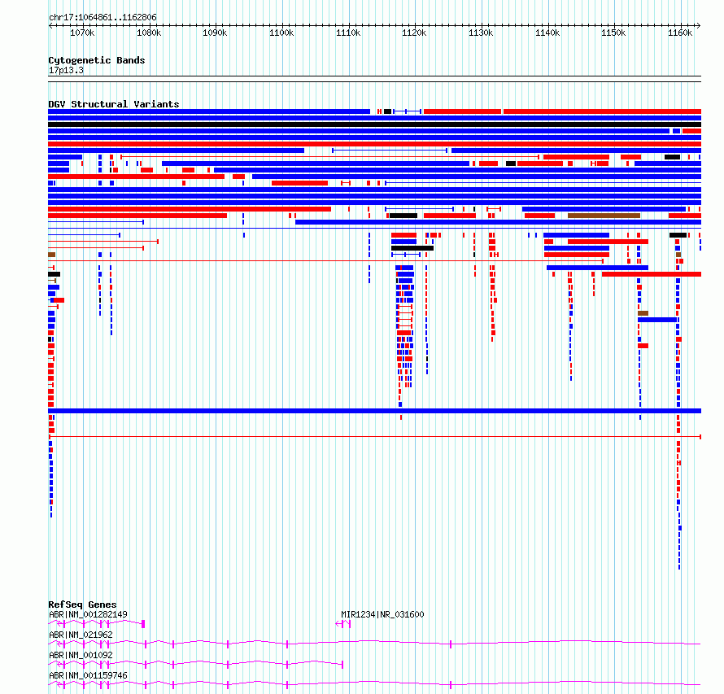Select the 1140k ruler tick label

(x=547, y=33)
